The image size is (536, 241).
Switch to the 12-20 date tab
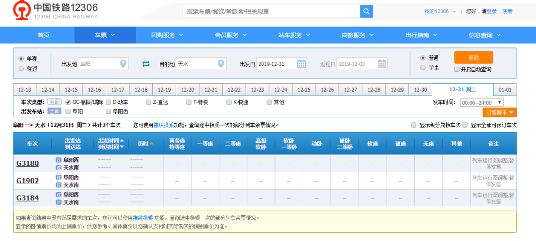click(x=188, y=90)
